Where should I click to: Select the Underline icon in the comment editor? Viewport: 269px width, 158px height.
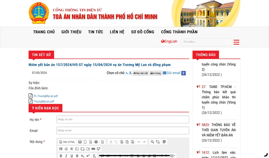(71, 156)
